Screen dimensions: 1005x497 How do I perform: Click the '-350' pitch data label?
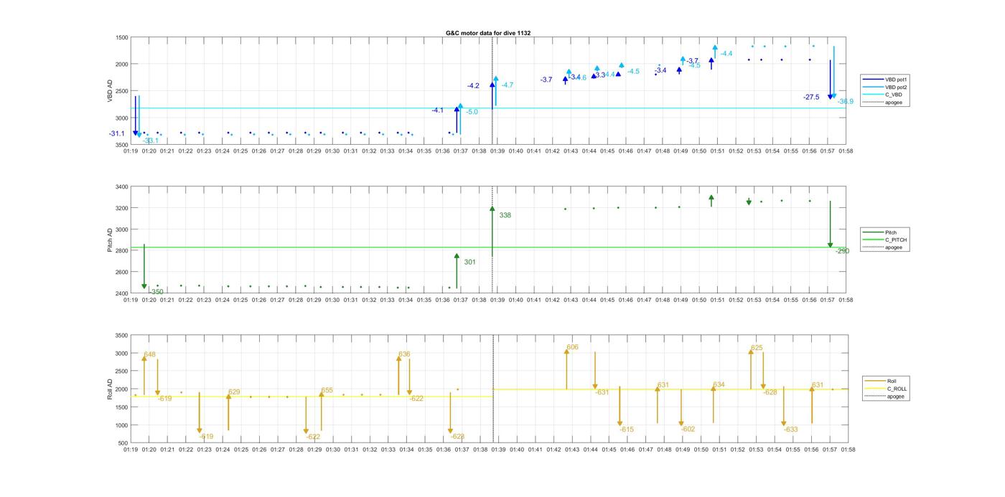(x=155, y=292)
